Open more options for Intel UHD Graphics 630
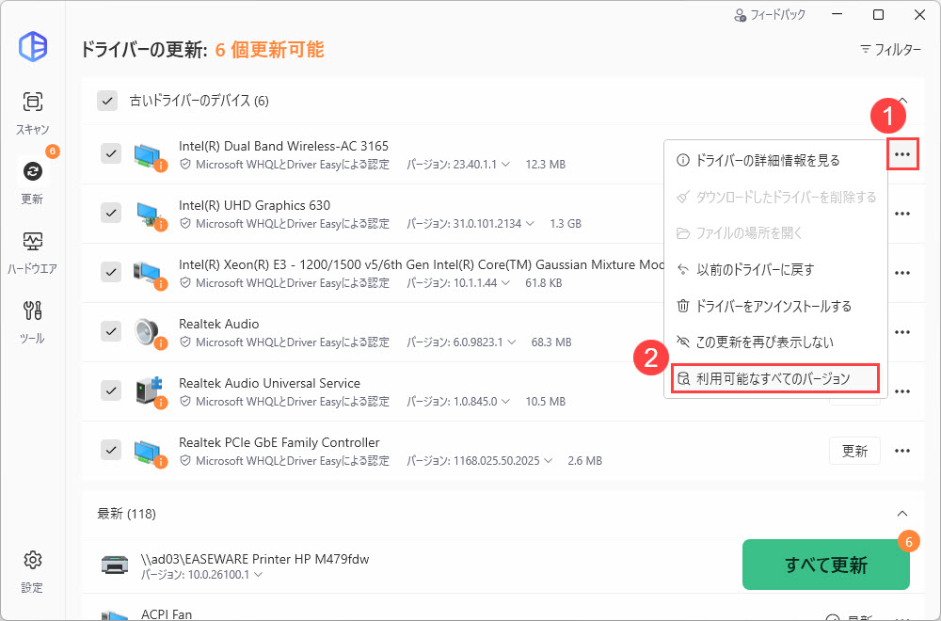 click(x=902, y=214)
